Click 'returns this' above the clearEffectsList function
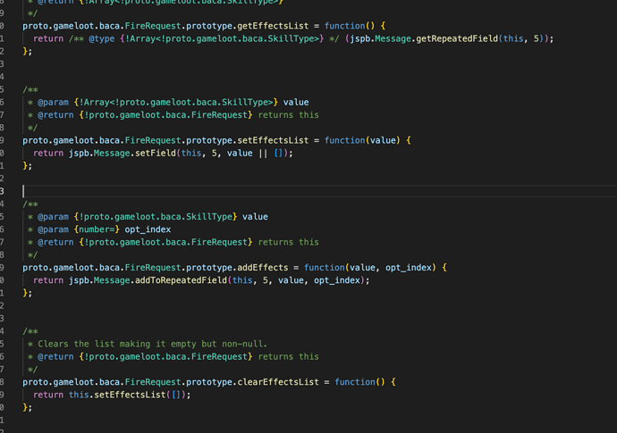The image size is (617, 433). pos(289,357)
